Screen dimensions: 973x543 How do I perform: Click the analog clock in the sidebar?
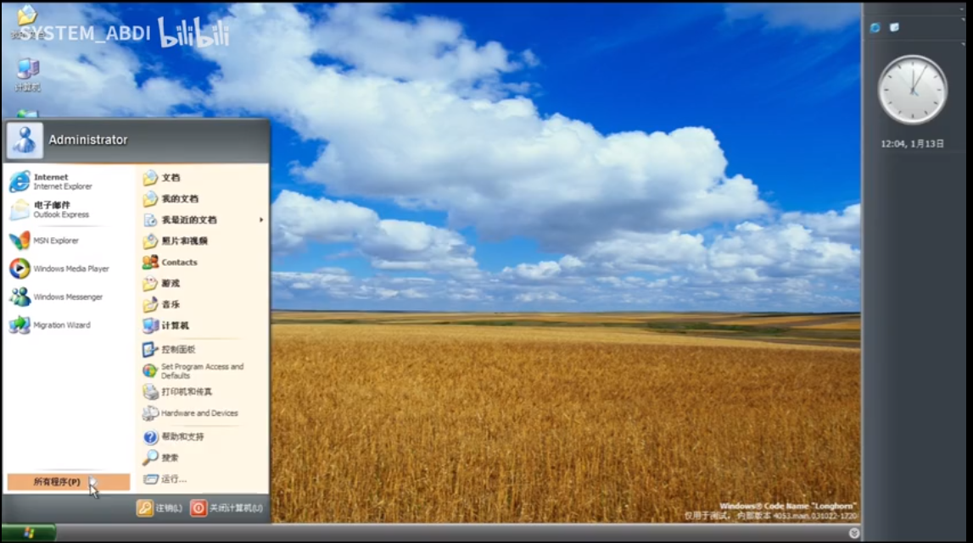click(912, 90)
